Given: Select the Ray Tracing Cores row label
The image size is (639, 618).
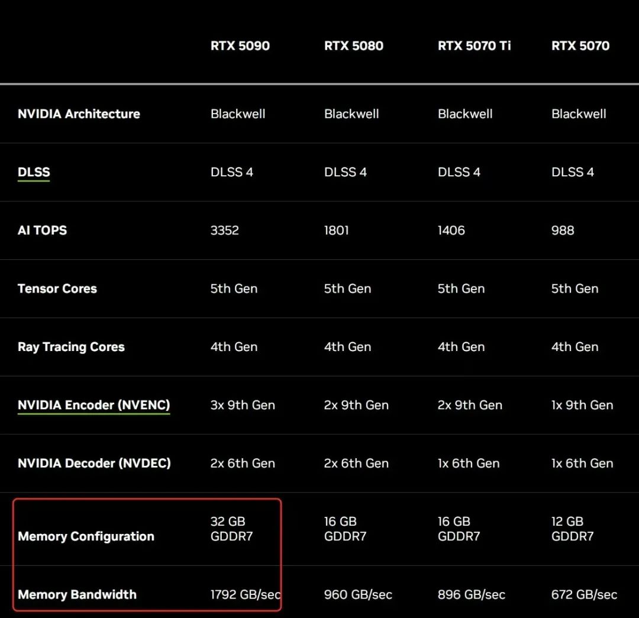Looking at the screenshot, I should pos(71,347).
